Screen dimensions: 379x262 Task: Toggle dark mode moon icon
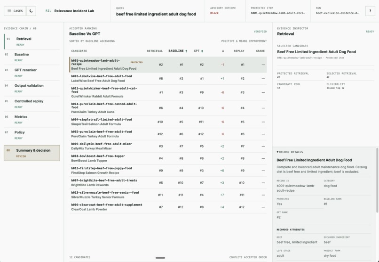point(31,11)
